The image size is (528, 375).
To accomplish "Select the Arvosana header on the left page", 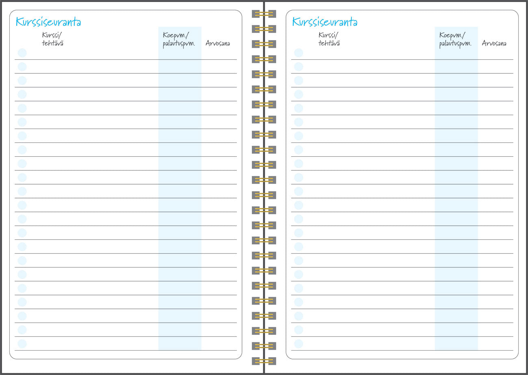I will (x=218, y=43).
